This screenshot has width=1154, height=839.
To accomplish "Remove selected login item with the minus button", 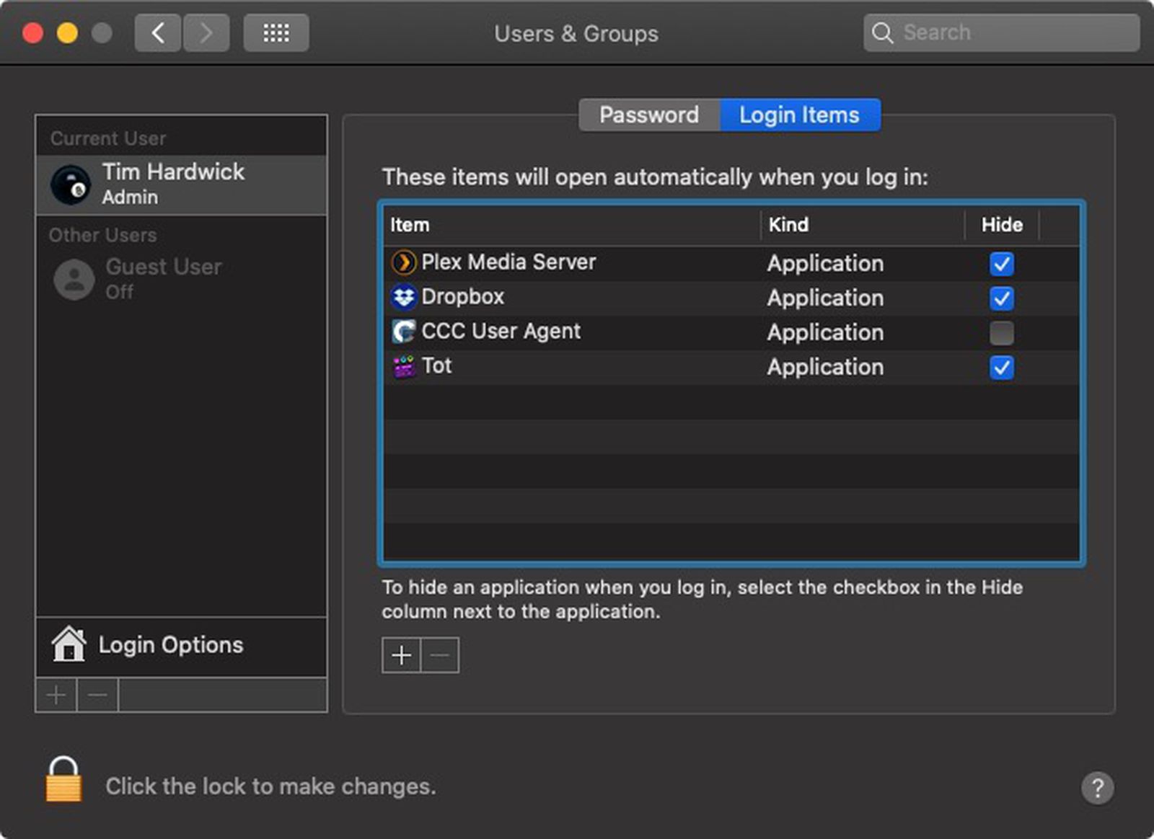I will 440,654.
